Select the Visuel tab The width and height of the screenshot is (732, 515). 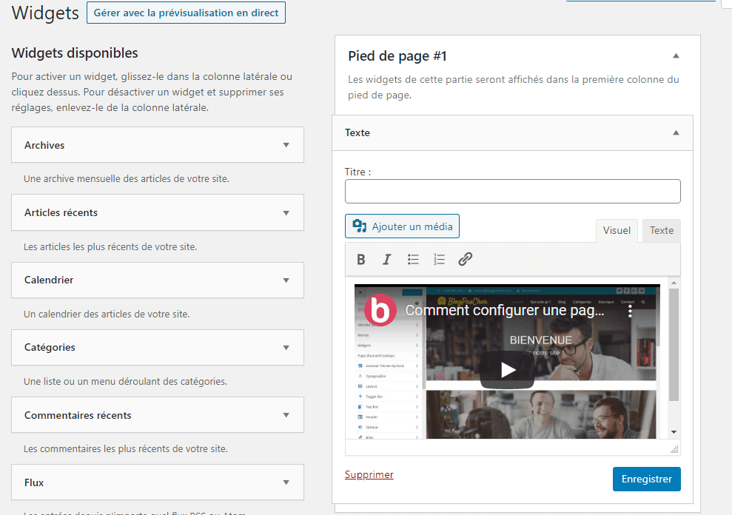click(617, 230)
